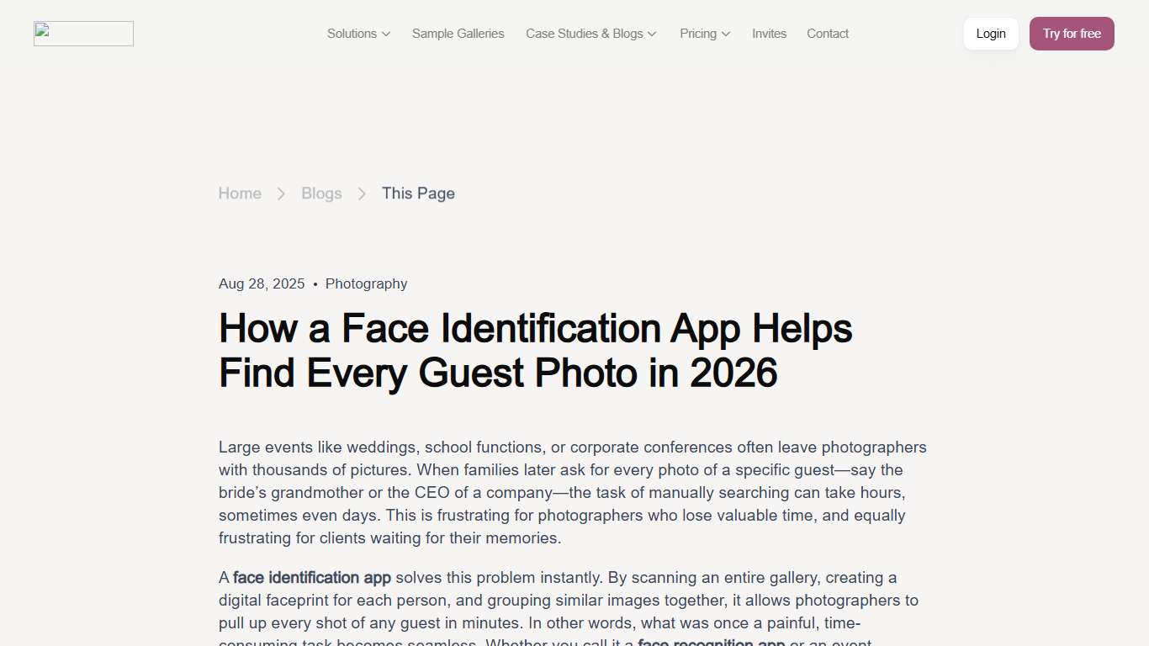This screenshot has width=1149, height=646.
Task: Click the chevron between Blogs and This Page
Action: click(362, 193)
